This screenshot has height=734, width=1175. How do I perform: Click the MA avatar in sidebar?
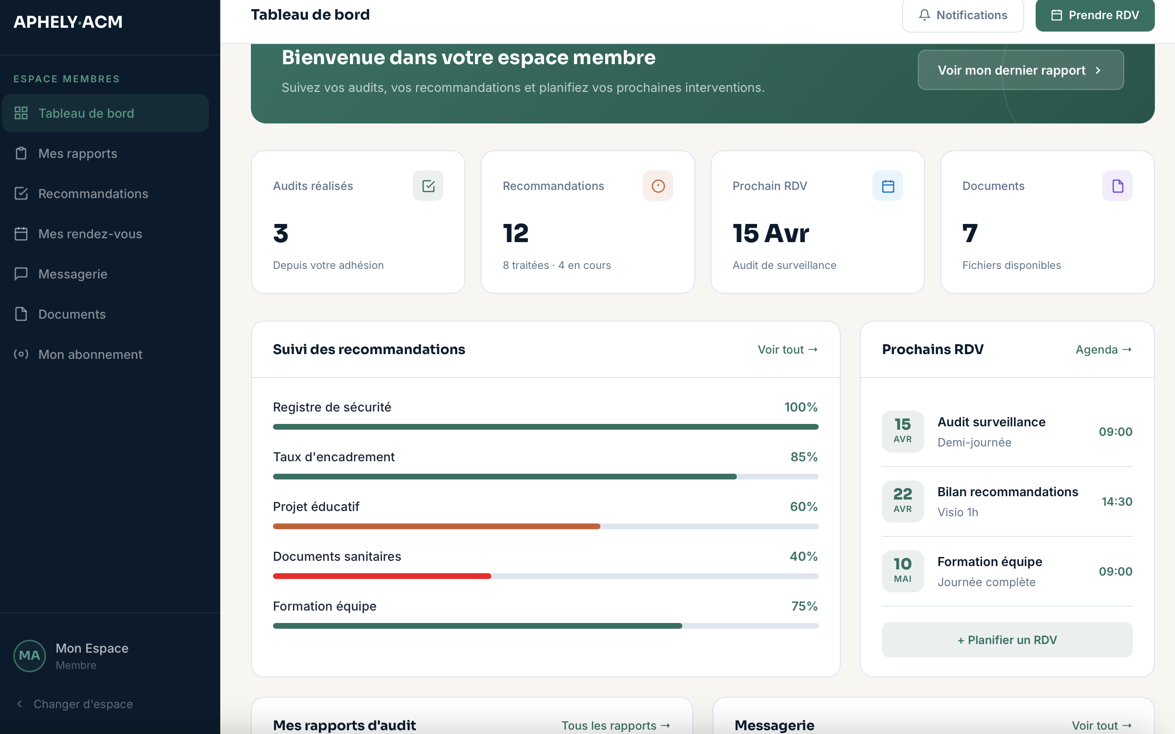tap(29, 655)
